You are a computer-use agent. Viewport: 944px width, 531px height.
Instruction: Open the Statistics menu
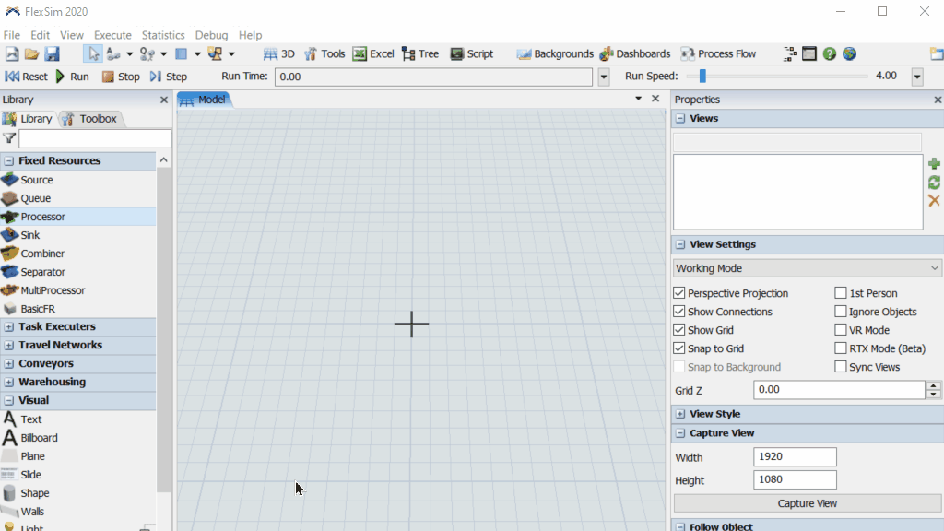click(163, 35)
